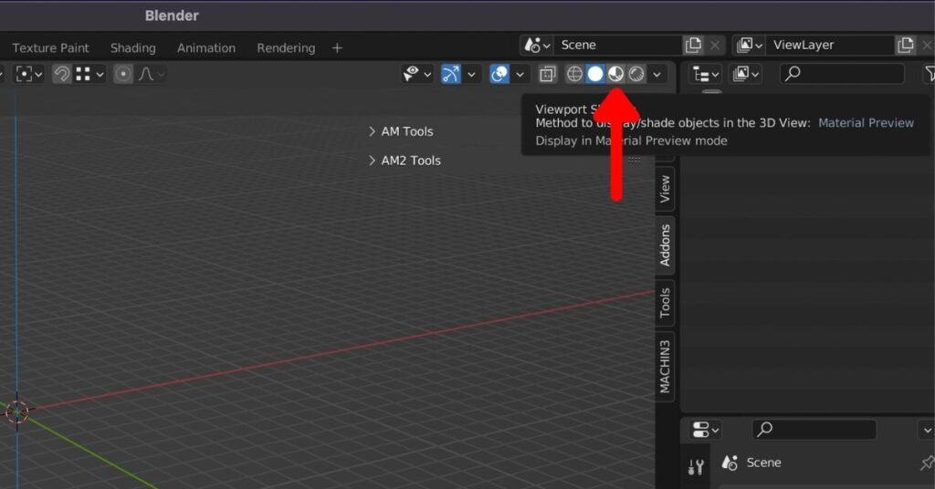Open the Shading workspace tab
Viewport: 935px width, 489px height.
[132, 47]
